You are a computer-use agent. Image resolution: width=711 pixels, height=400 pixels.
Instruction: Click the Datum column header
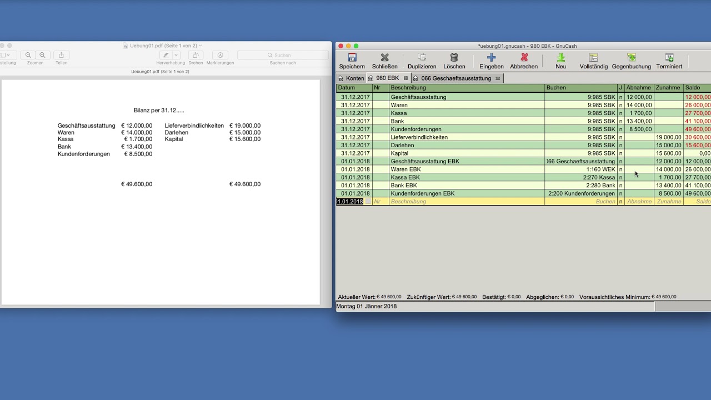pos(354,88)
